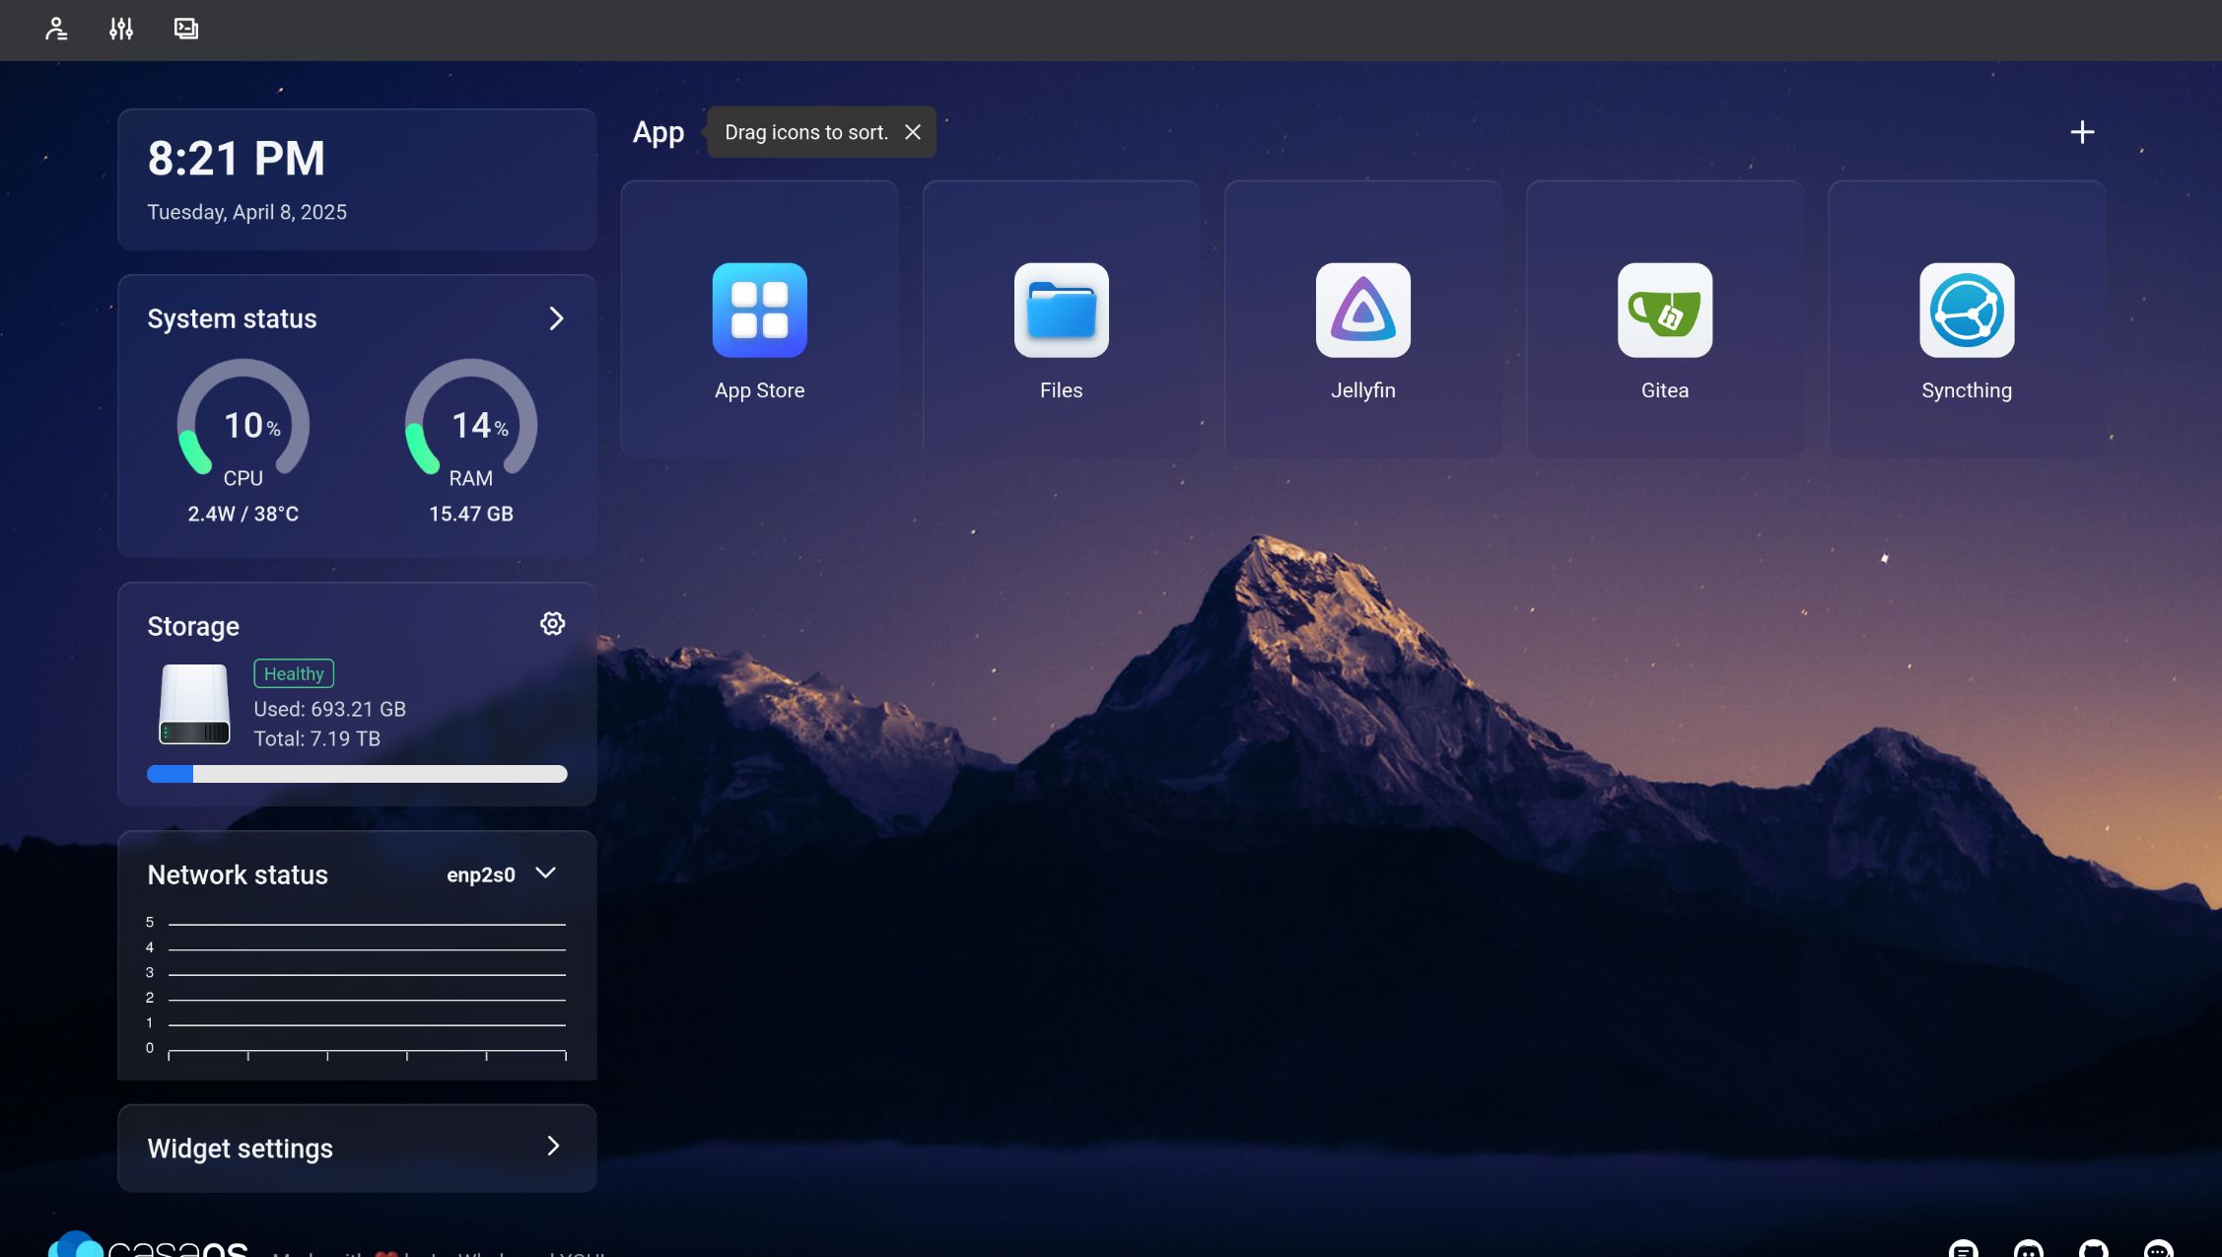Screen dimensions: 2222x1257
Task: Click the 'Syncthing' label text
Action: click(x=1966, y=390)
